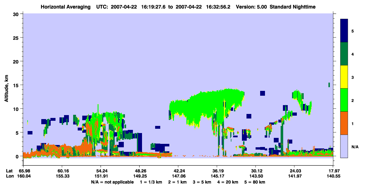Image resolution: width=370 pixels, height=190 pixels.
Task: Click the colorbar label 1
Action: click(x=353, y=123)
